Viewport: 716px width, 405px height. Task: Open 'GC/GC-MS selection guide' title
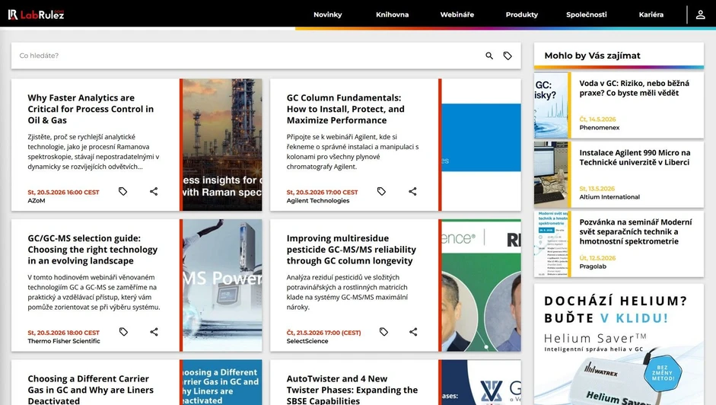pos(92,249)
